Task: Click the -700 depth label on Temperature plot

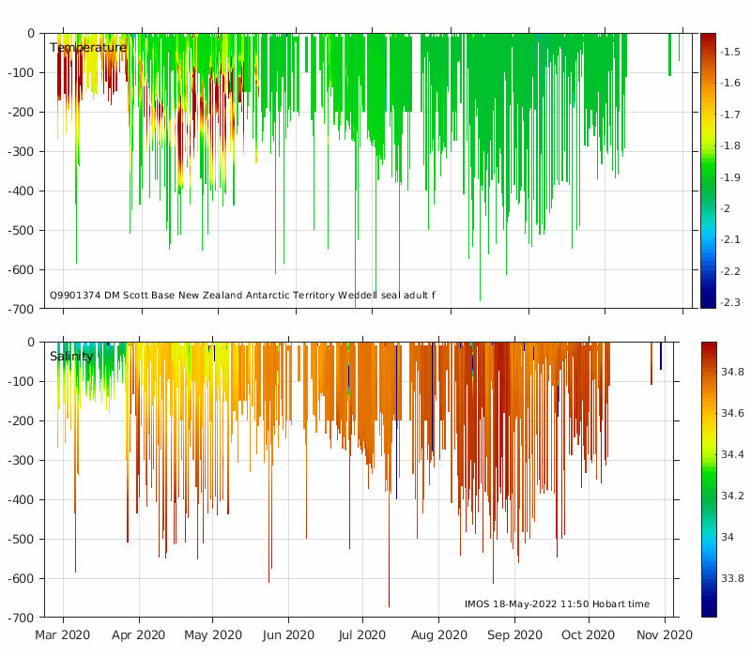Action: [22, 310]
